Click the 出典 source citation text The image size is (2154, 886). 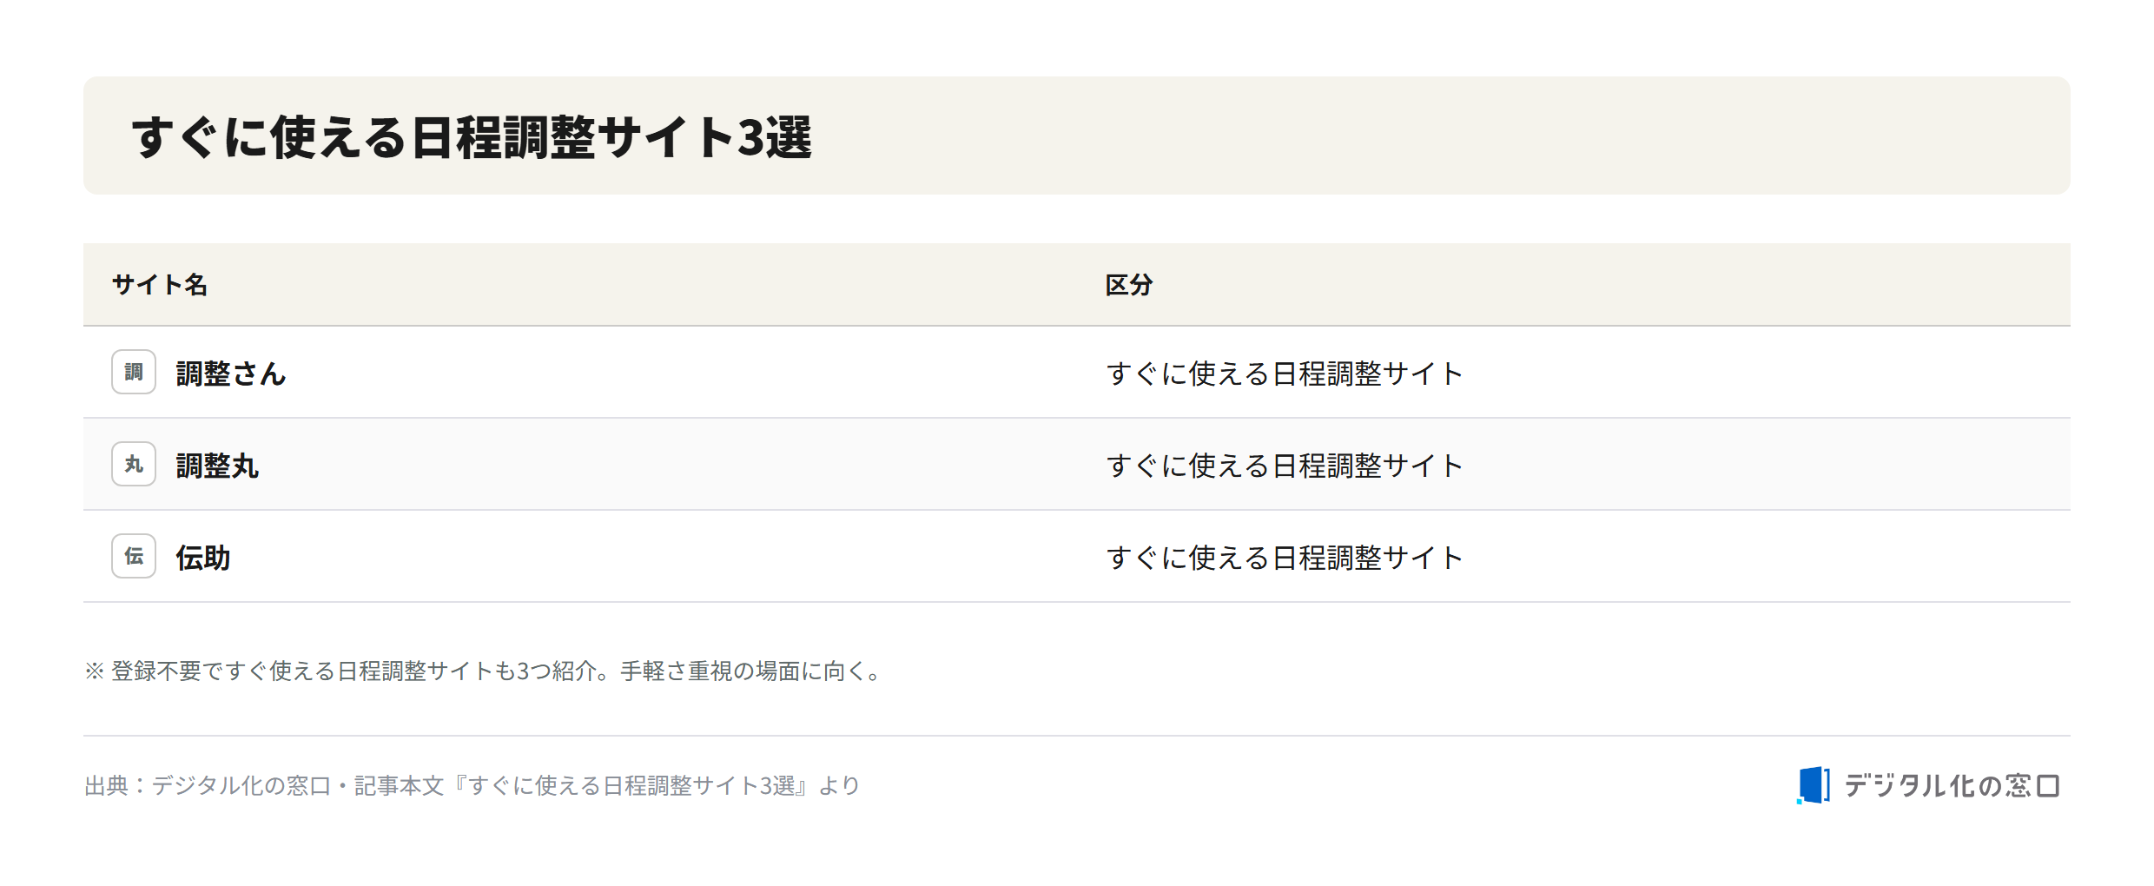pos(472,785)
